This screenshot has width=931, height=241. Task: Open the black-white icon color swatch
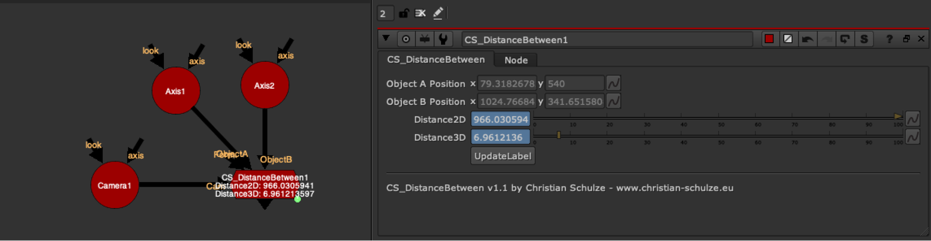pyautogui.click(x=788, y=39)
